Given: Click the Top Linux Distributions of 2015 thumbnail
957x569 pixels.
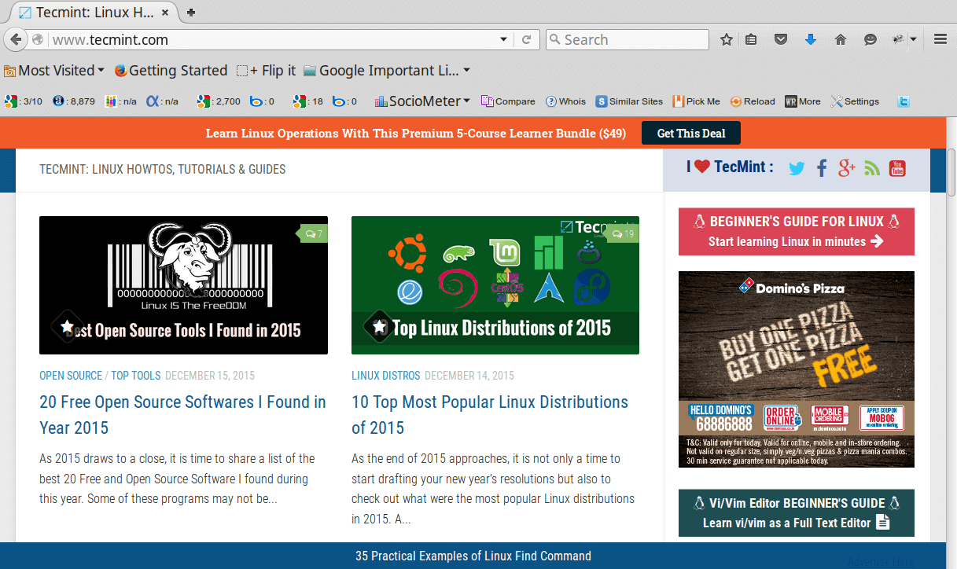Looking at the screenshot, I should pos(495,285).
